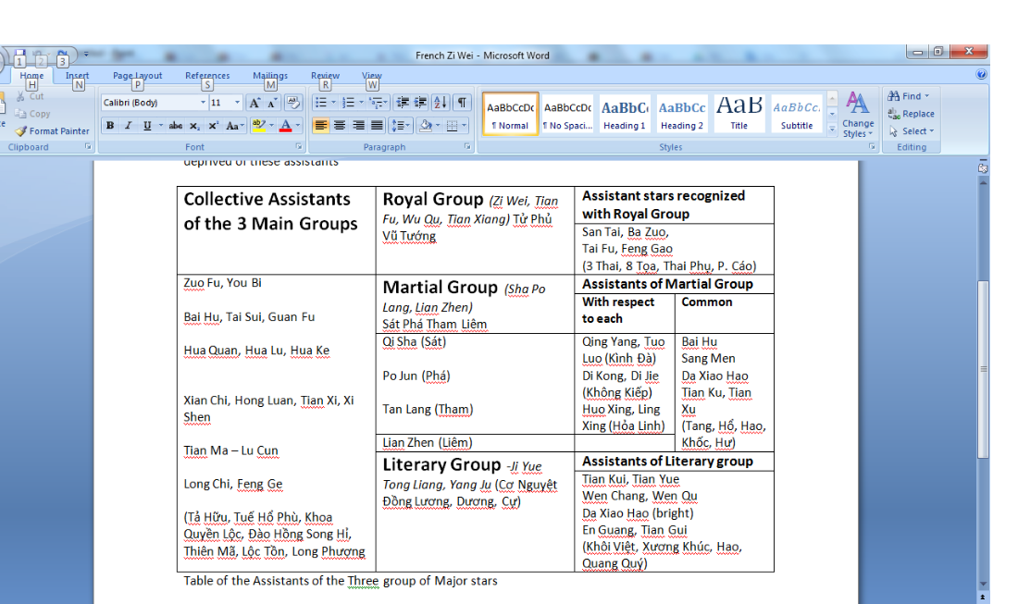Click the Grow Font icon
1018x604 pixels.
pyautogui.click(x=254, y=103)
